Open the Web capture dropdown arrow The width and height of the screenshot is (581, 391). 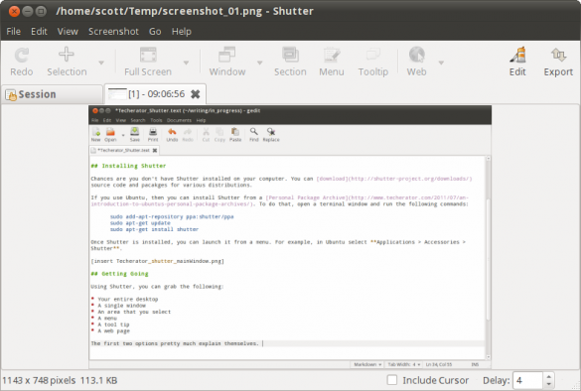[x=441, y=63]
